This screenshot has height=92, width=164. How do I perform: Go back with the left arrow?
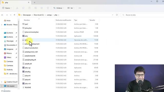coord(2,15)
